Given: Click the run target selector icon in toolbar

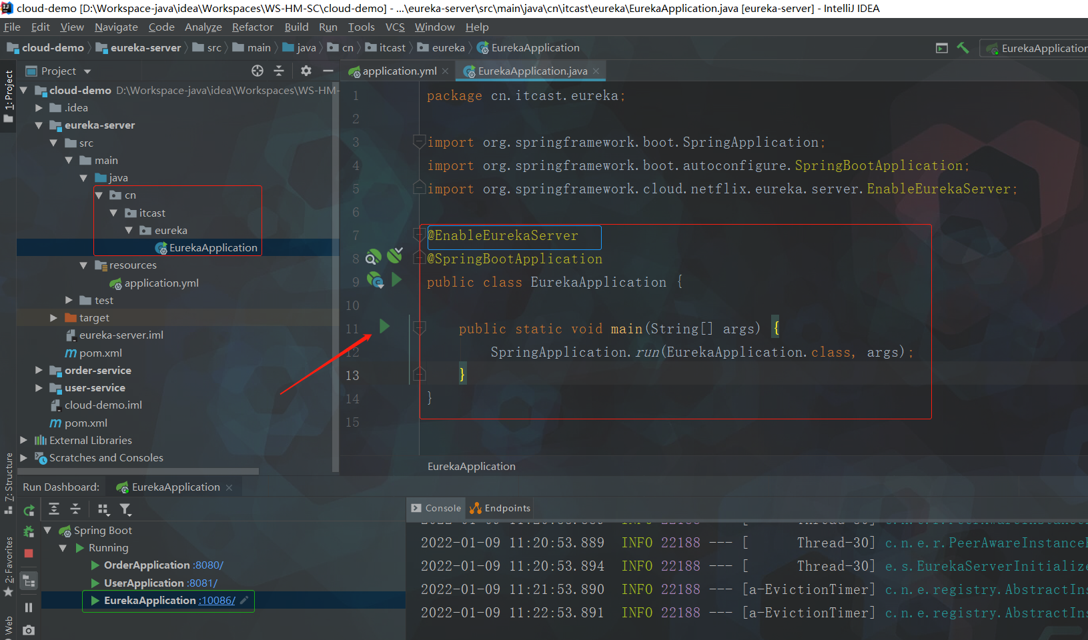Looking at the screenshot, I should 942,48.
